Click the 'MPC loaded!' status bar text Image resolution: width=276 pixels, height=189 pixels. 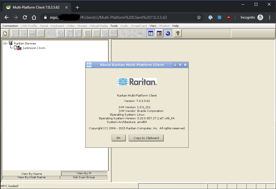(x=9, y=186)
